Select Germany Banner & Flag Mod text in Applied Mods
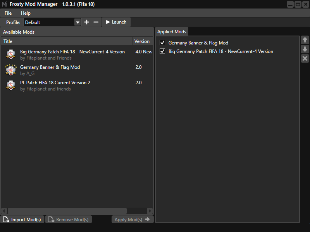310x232 pixels. (198, 43)
